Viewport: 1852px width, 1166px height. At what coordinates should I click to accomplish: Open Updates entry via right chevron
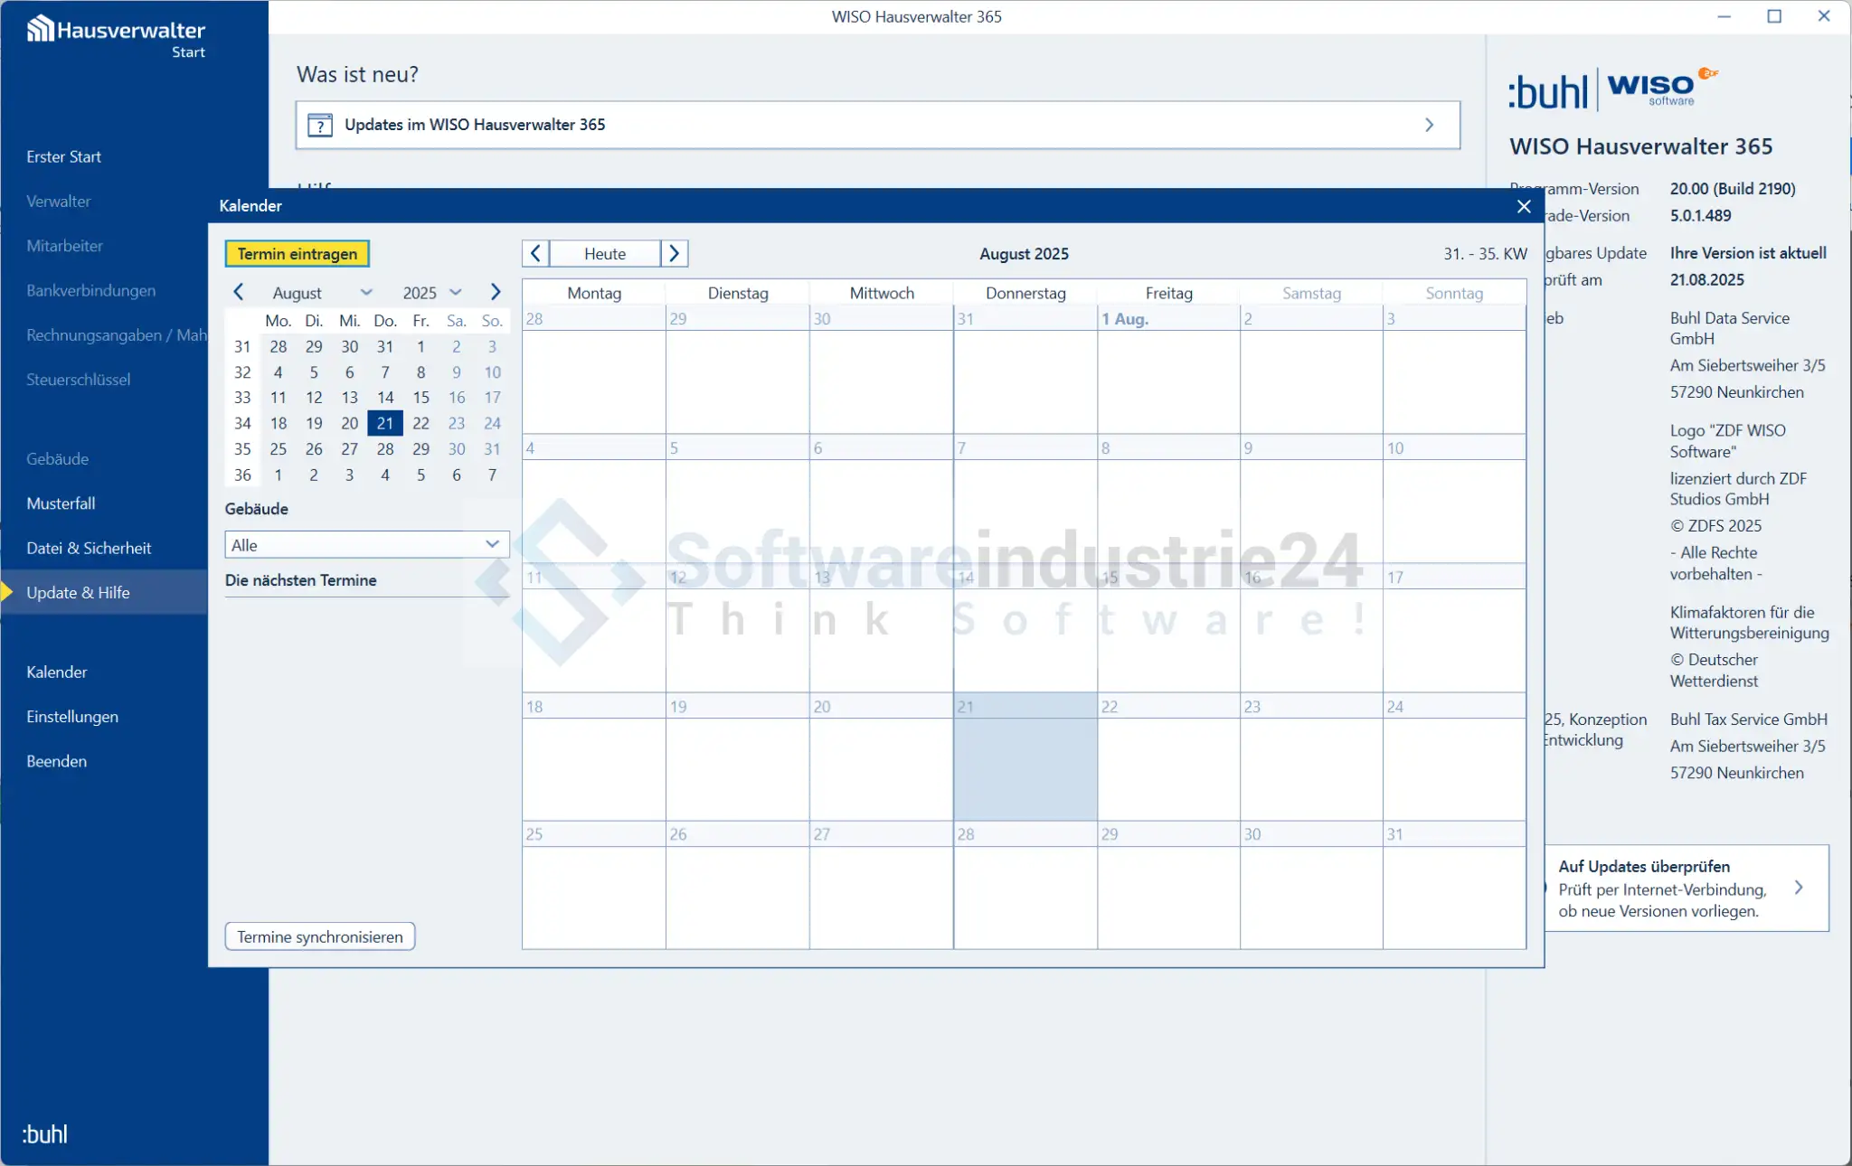point(1430,125)
